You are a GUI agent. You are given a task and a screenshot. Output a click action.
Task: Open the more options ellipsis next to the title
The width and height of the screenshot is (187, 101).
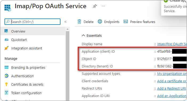[x=103, y=6]
